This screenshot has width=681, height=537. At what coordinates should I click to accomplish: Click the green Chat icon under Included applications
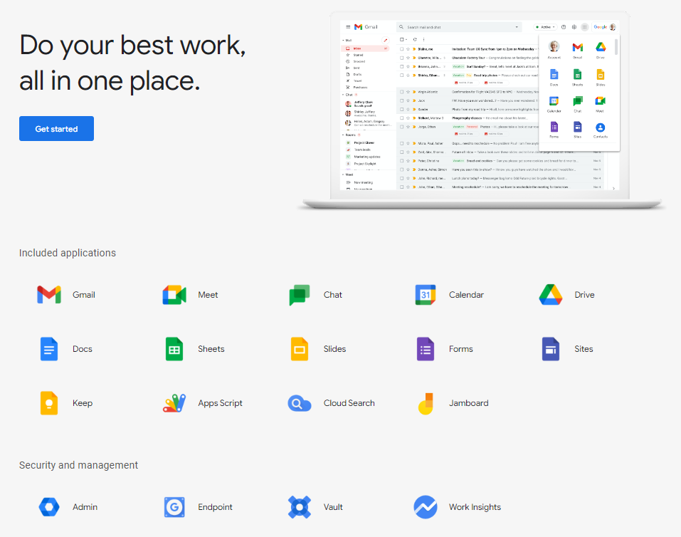pos(300,295)
